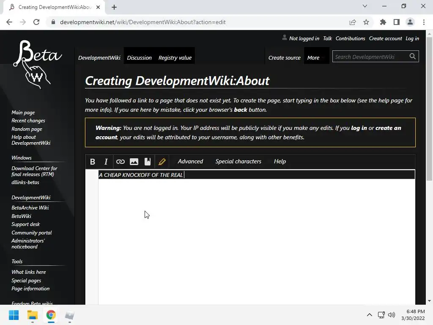Open What links here tool
Image resolution: width=433 pixels, height=325 pixels.
click(x=29, y=272)
